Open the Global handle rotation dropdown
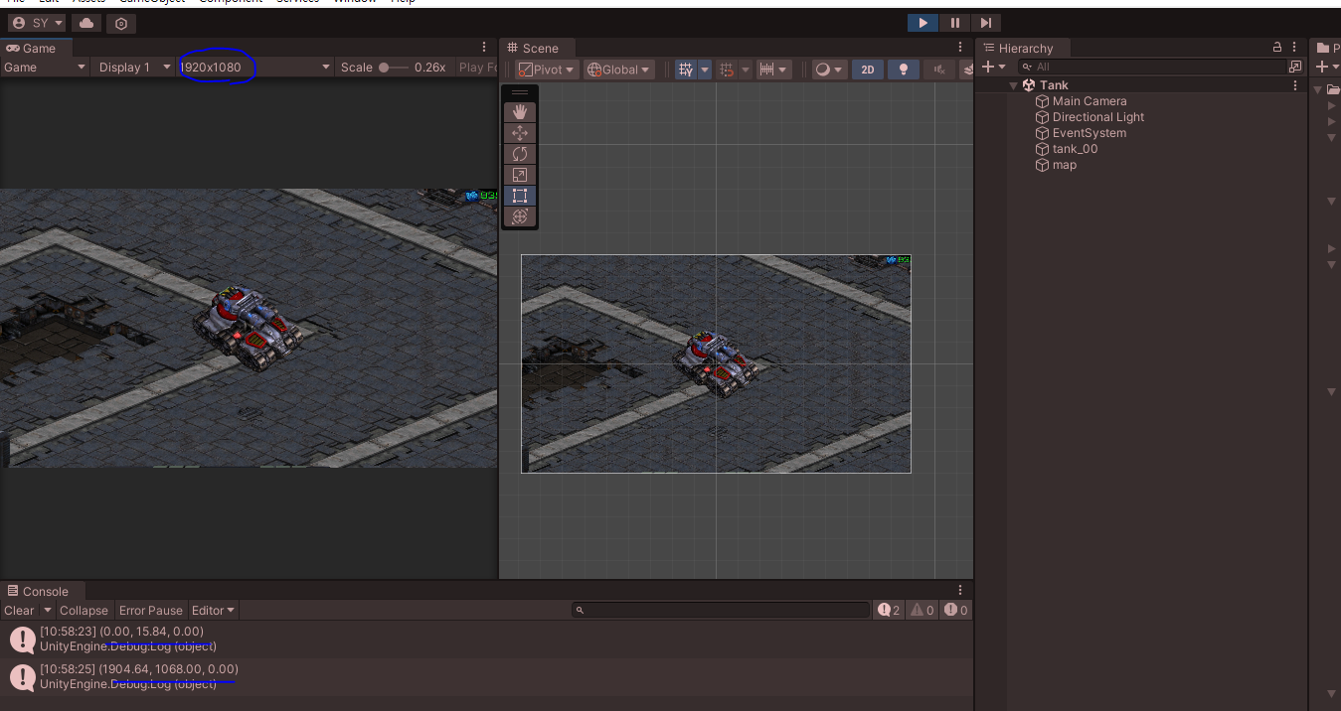 coord(618,70)
